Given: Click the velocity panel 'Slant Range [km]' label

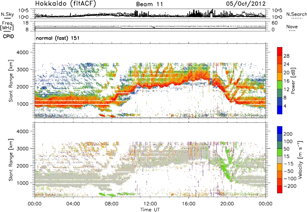Looking at the screenshot, I should [11, 160].
